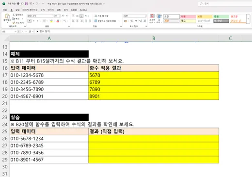This screenshot has width=252, height=177.
Task: Toggle Wrap Text (자동 줄 바꿈)
Action: click(101, 16)
